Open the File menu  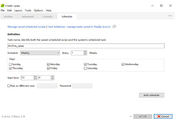pyautogui.click(x=3, y=10)
